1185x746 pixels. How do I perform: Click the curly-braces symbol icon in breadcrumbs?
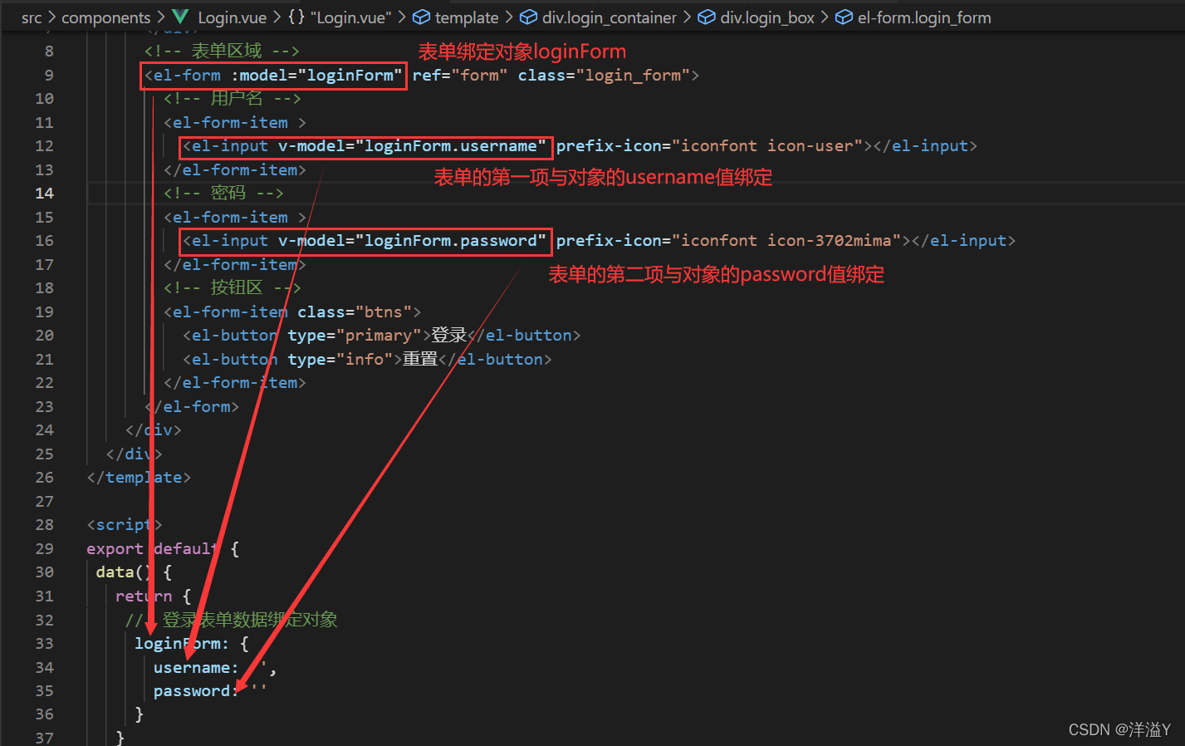pyautogui.click(x=296, y=17)
